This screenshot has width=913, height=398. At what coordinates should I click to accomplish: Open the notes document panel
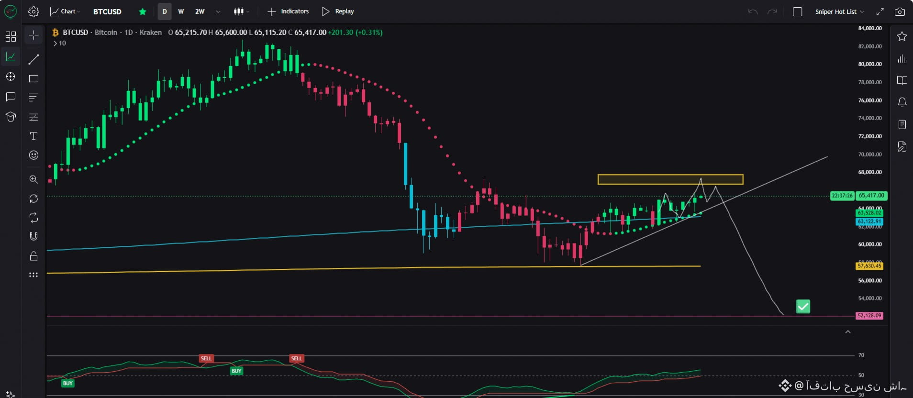click(x=902, y=124)
